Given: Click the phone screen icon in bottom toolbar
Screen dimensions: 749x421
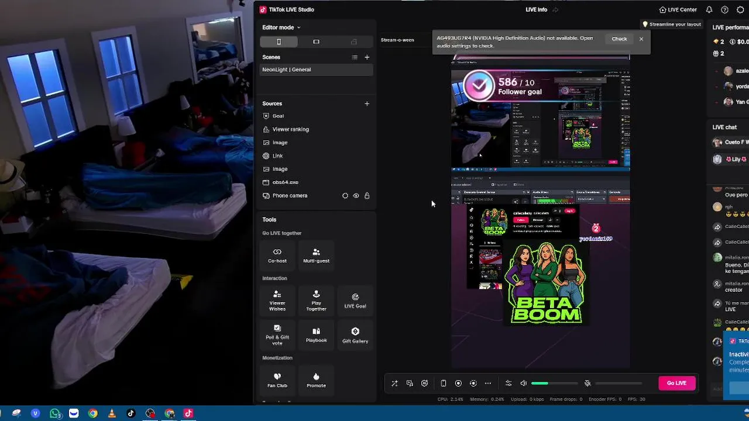Looking at the screenshot, I should pyautogui.click(x=444, y=384).
